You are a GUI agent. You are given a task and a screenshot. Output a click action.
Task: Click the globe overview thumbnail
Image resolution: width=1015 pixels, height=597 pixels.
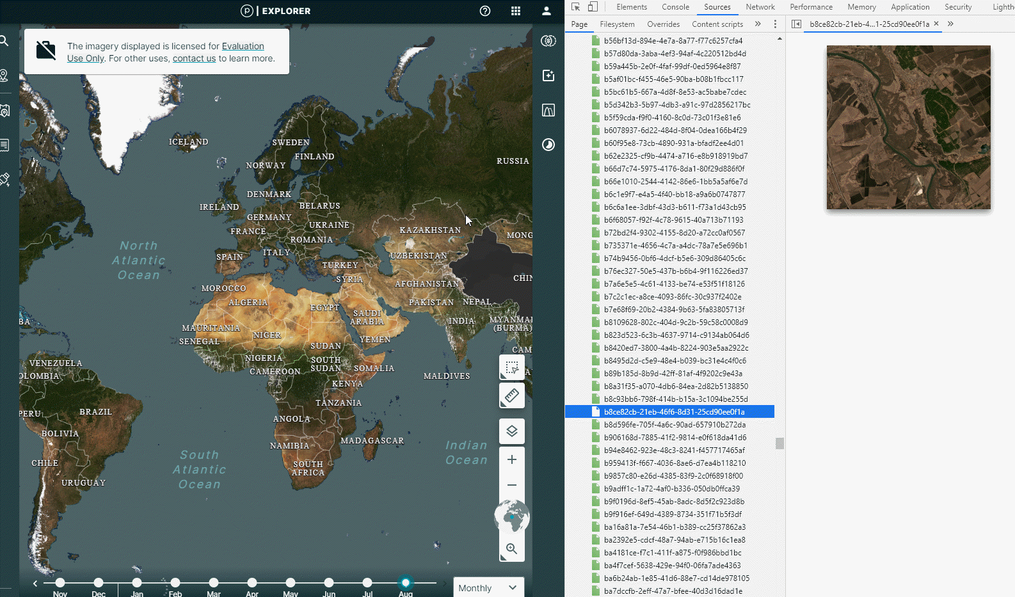512,516
